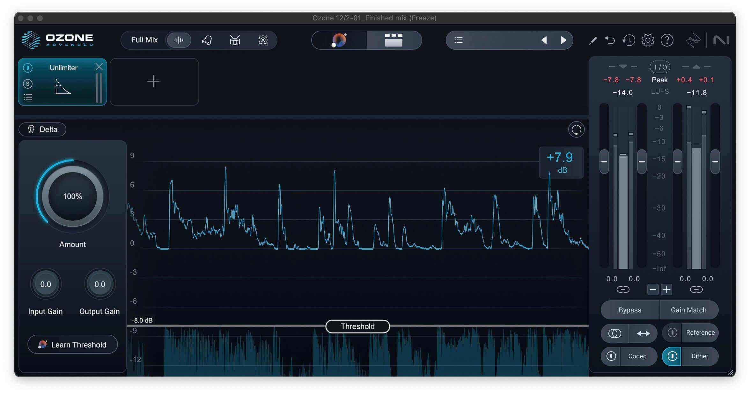
Task: Open the Unlimiter module preset list
Action: pyautogui.click(x=28, y=98)
